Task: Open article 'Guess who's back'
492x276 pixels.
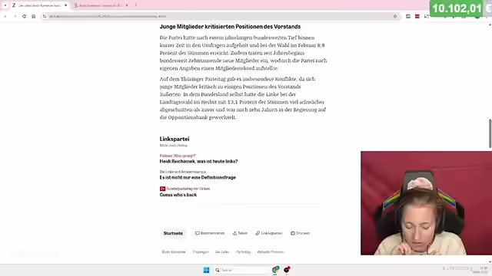Action: [x=178, y=195]
